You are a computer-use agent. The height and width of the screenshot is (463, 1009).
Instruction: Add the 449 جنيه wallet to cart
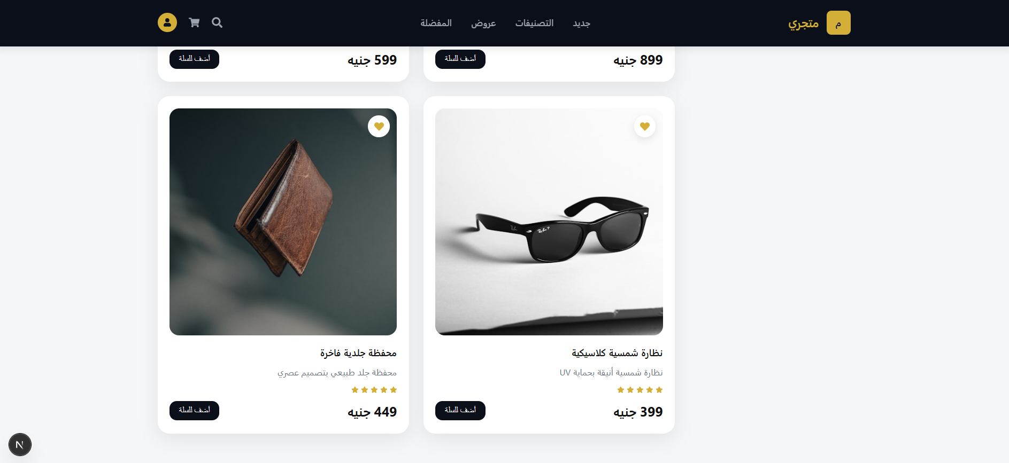(x=194, y=410)
